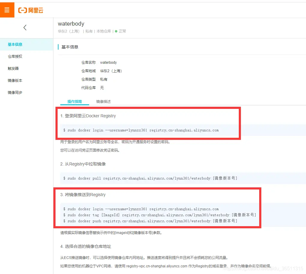Switch to the 镜像描述 tab
306x274 pixels.
103,101
